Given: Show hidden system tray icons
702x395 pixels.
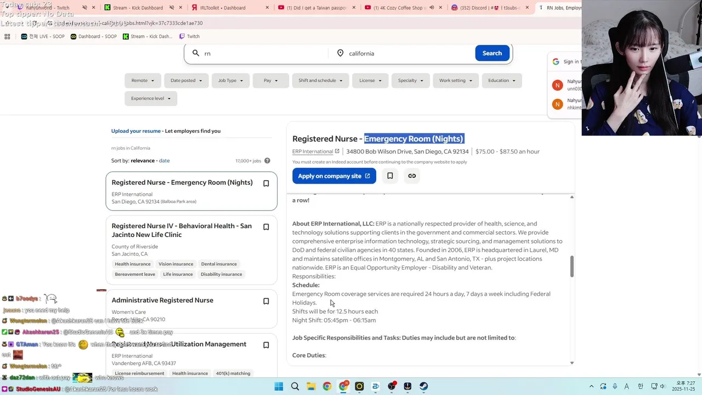Looking at the screenshot, I should (591, 386).
